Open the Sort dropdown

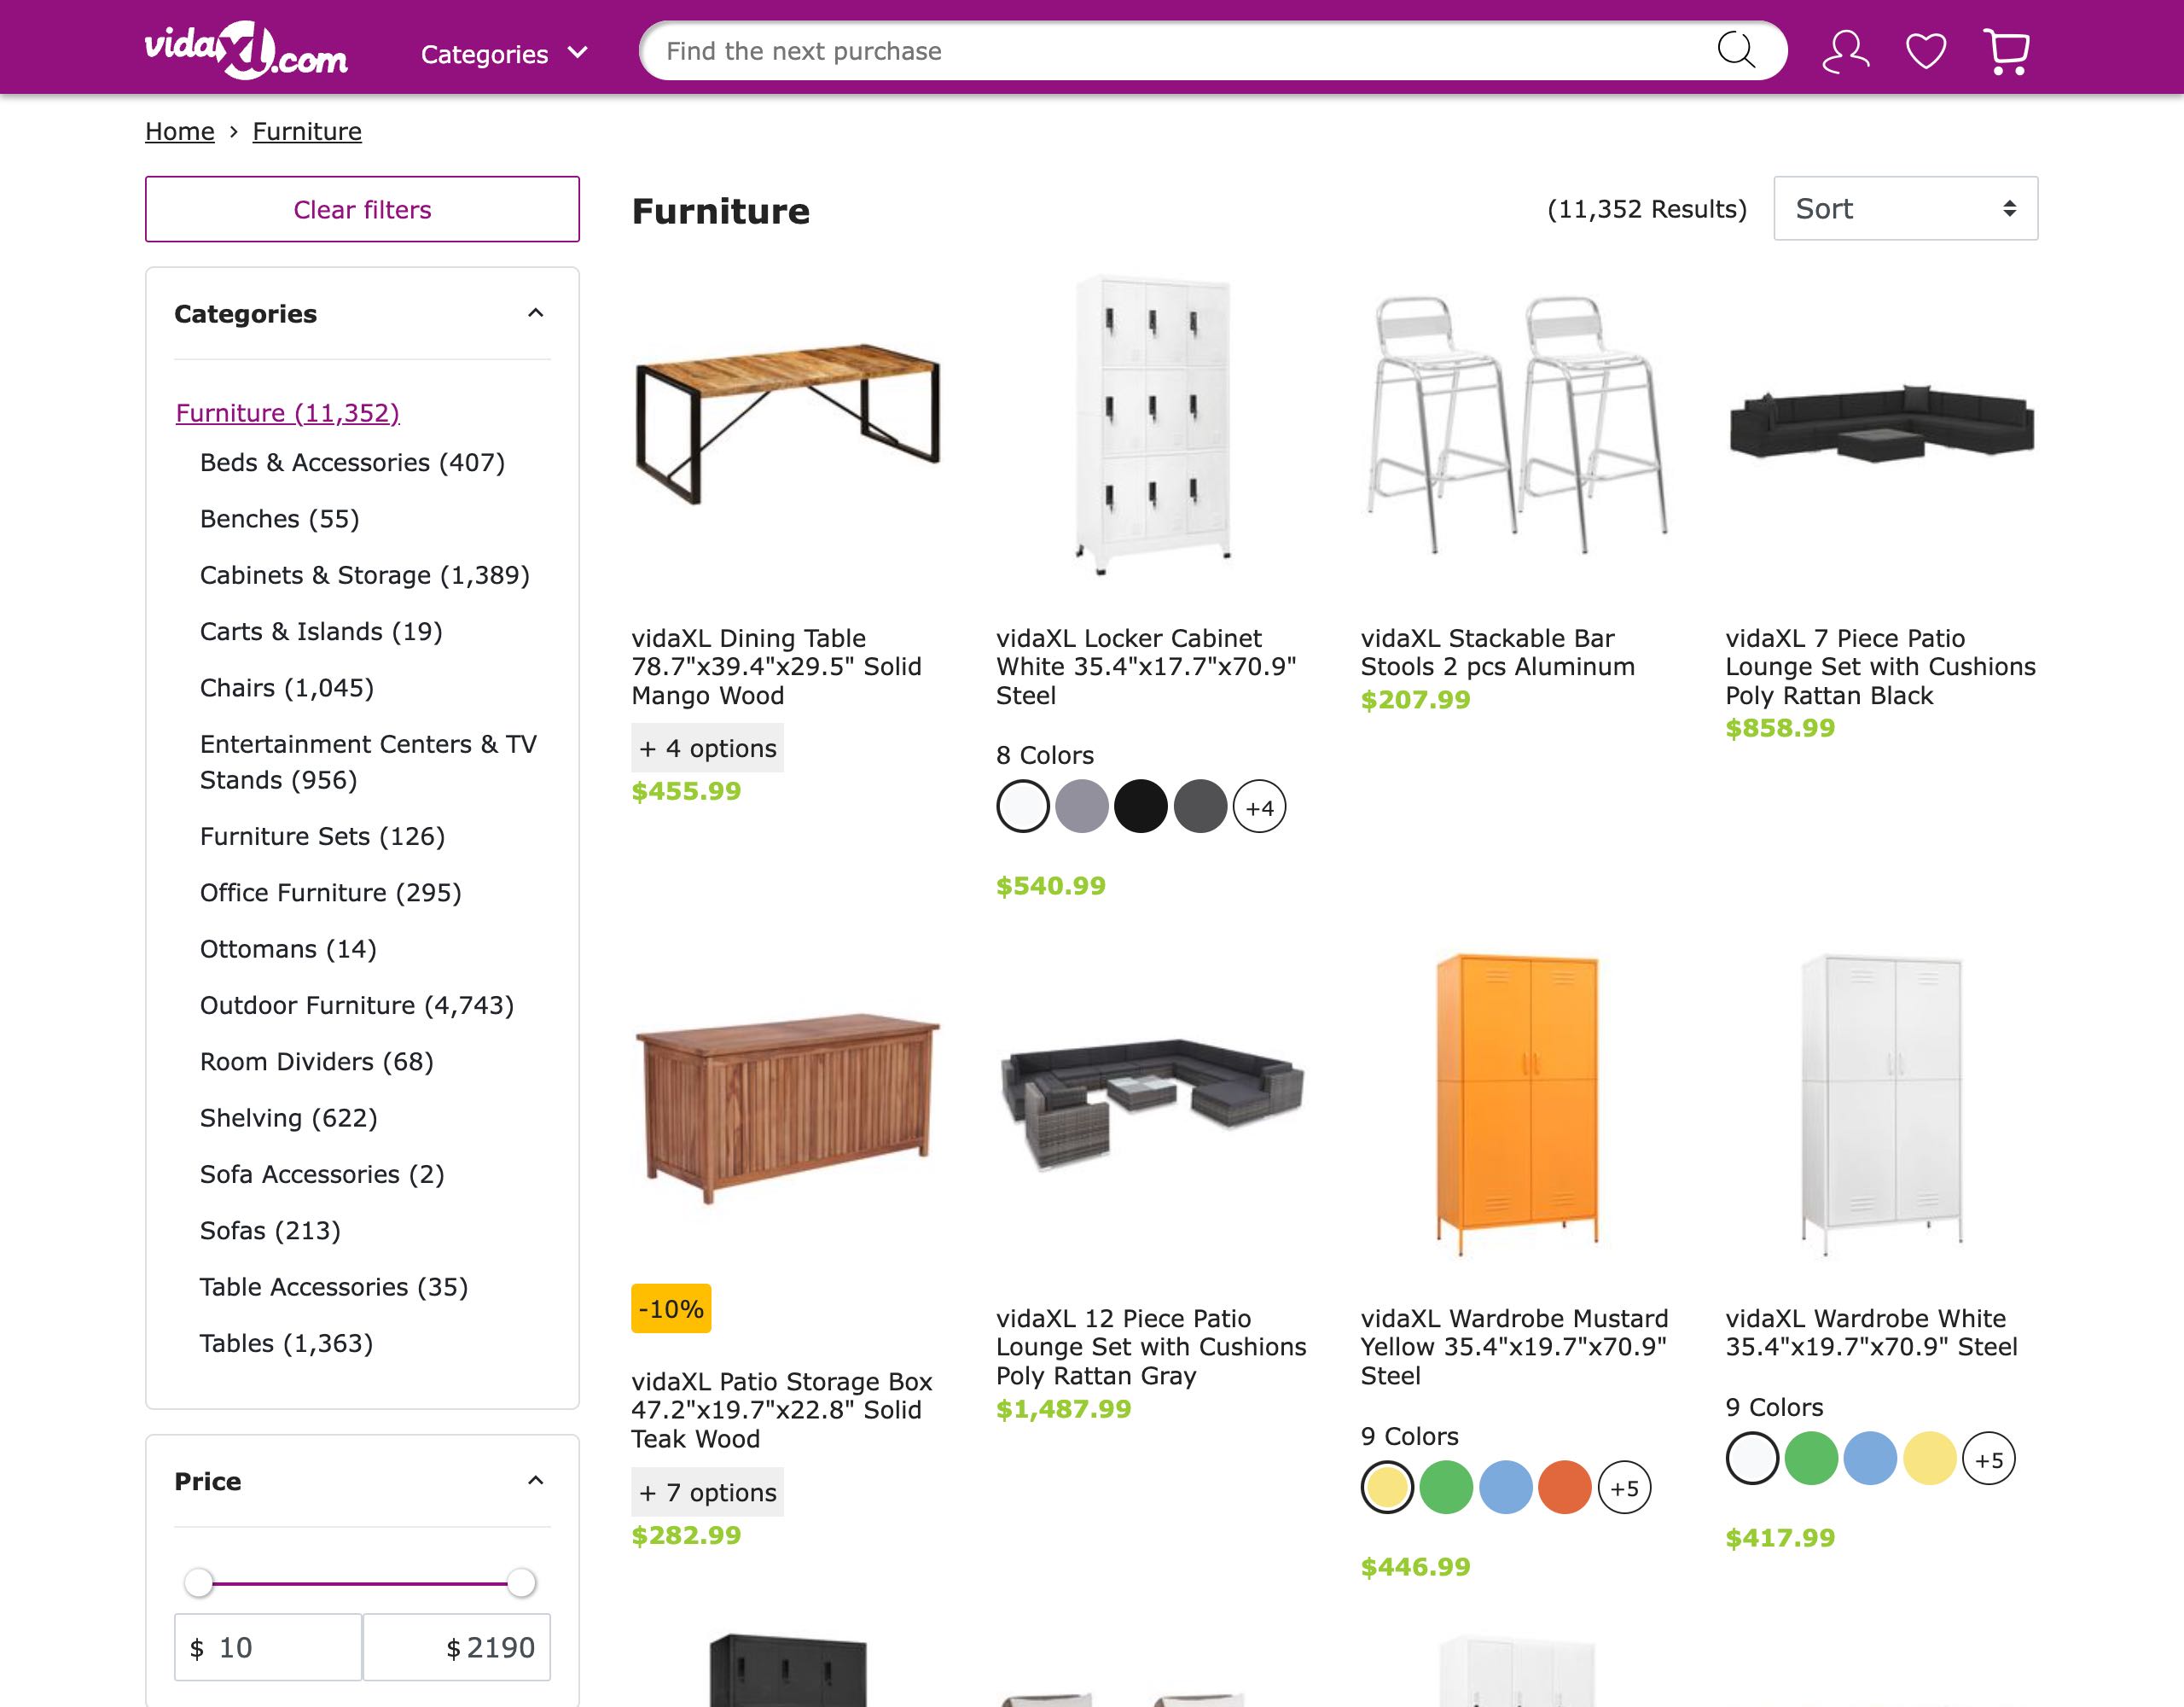coord(1905,208)
